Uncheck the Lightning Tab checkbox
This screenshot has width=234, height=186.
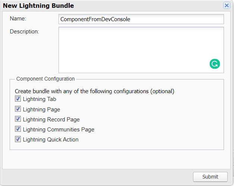(18, 99)
